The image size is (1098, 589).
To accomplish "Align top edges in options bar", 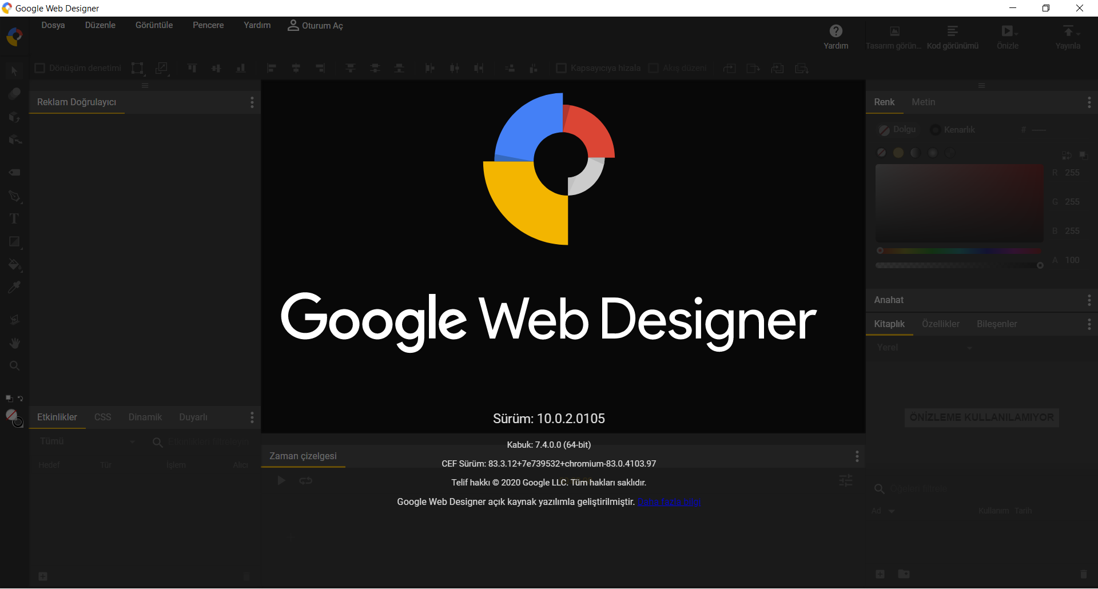I will pos(192,68).
